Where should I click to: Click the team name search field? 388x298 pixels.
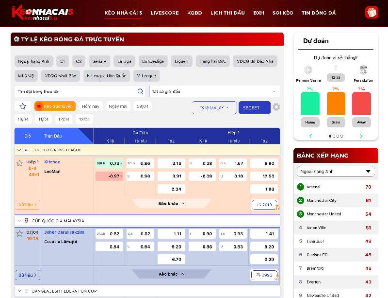(x=75, y=91)
